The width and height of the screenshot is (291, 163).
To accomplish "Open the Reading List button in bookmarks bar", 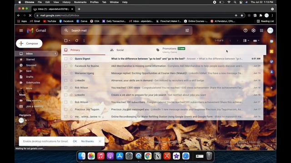I will coord(266,21).
